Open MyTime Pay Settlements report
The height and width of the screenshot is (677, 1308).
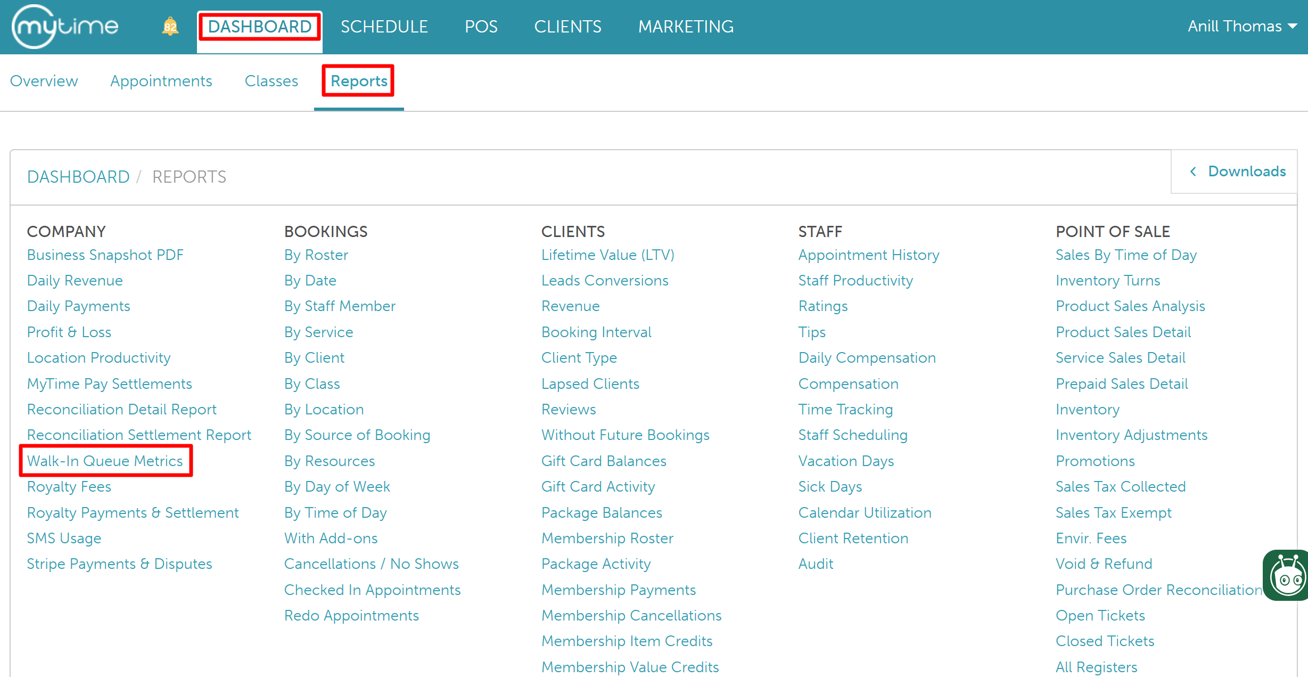point(110,384)
